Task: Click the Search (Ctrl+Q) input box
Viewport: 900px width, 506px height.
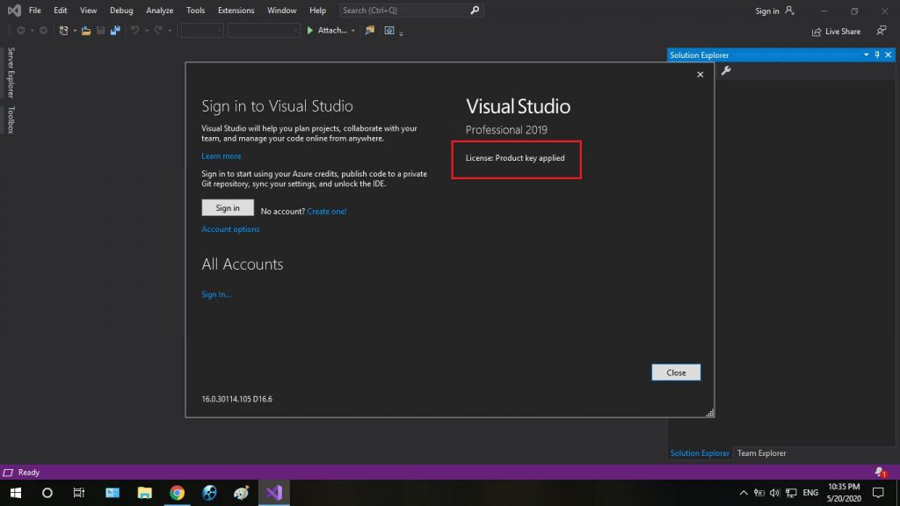Action: [403, 11]
